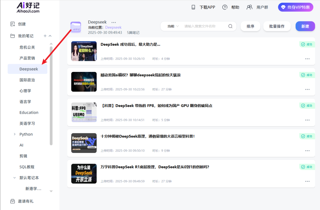
Task: Open more options for the FP8 科普 note
Action: (x=307, y=120)
